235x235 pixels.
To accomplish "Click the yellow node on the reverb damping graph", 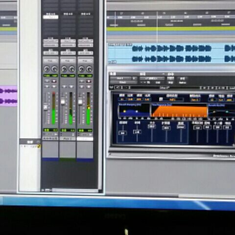I will (x=125, y=111).
